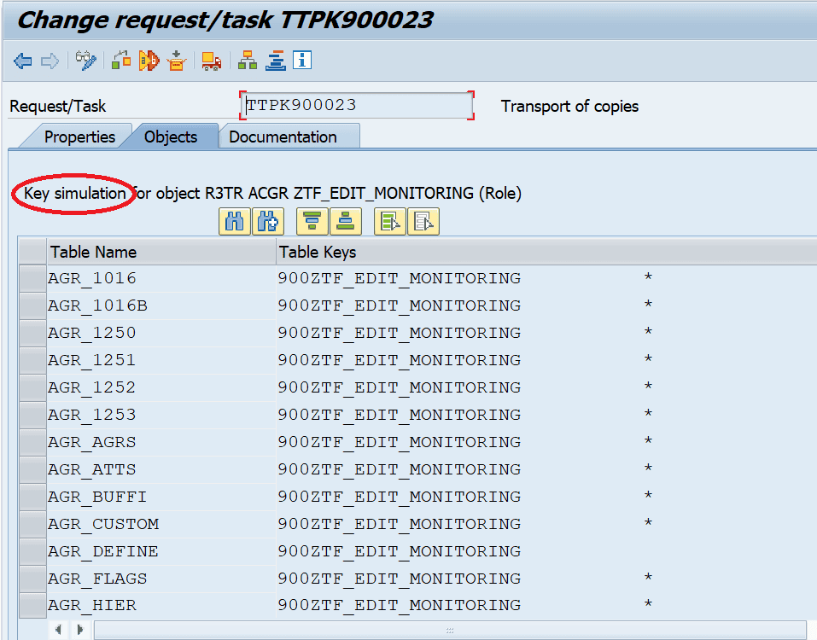Image resolution: width=817 pixels, height=640 pixels.
Task: Click the Deselect All rows icon
Action: click(x=423, y=222)
